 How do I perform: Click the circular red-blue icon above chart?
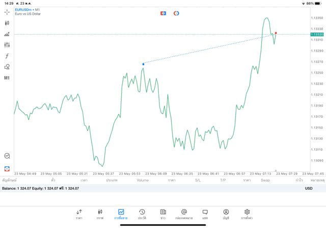click(x=176, y=13)
